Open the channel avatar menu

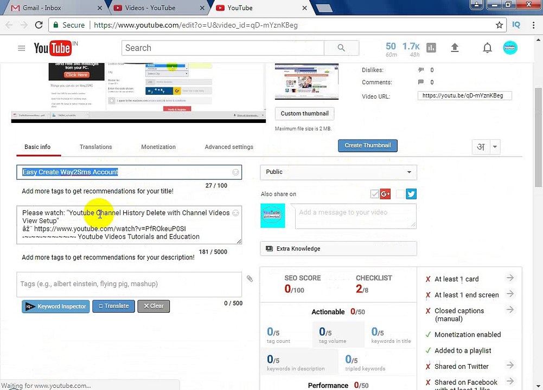click(510, 48)
